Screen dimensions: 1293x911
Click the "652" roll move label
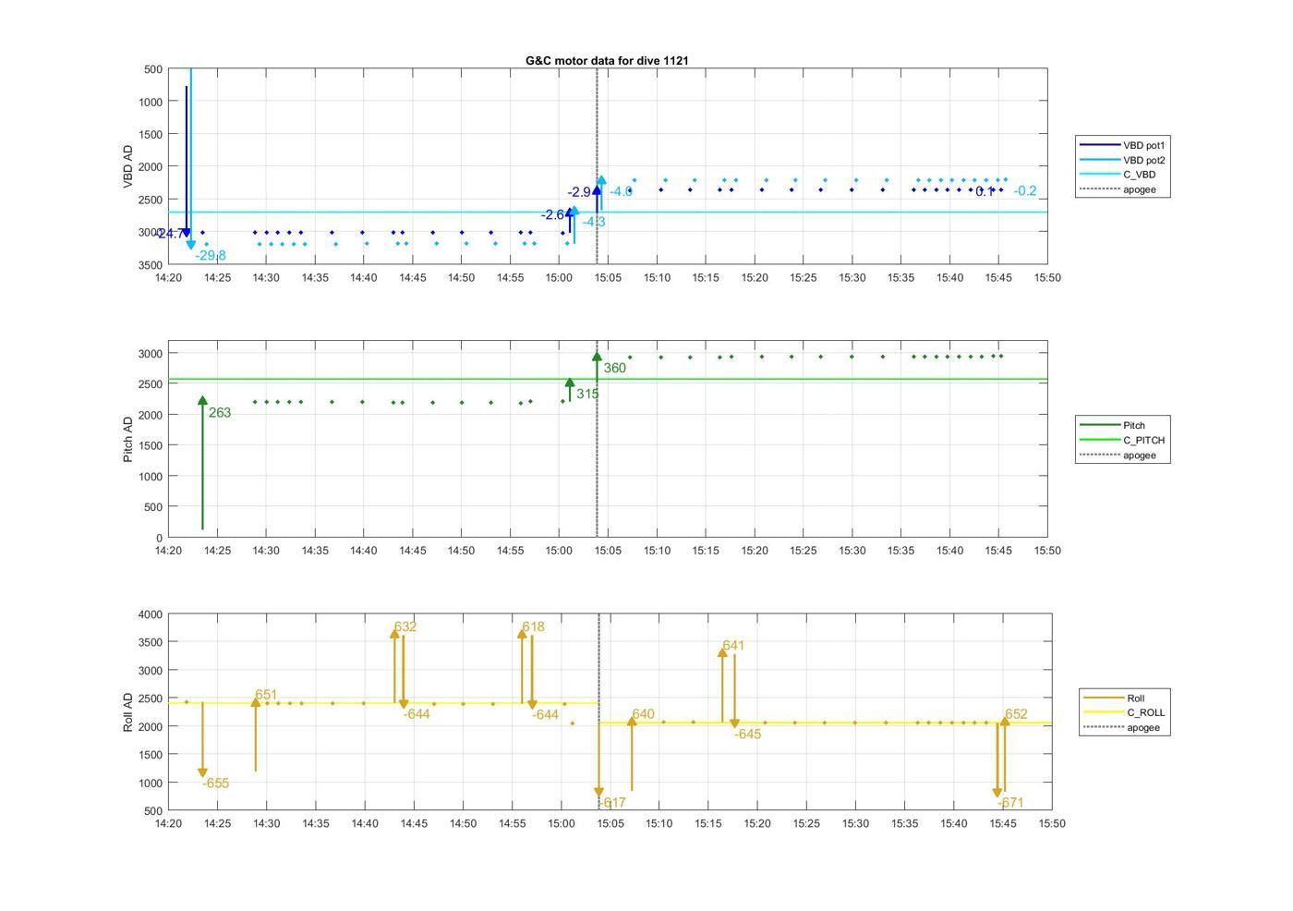[x=1016, y=714]
